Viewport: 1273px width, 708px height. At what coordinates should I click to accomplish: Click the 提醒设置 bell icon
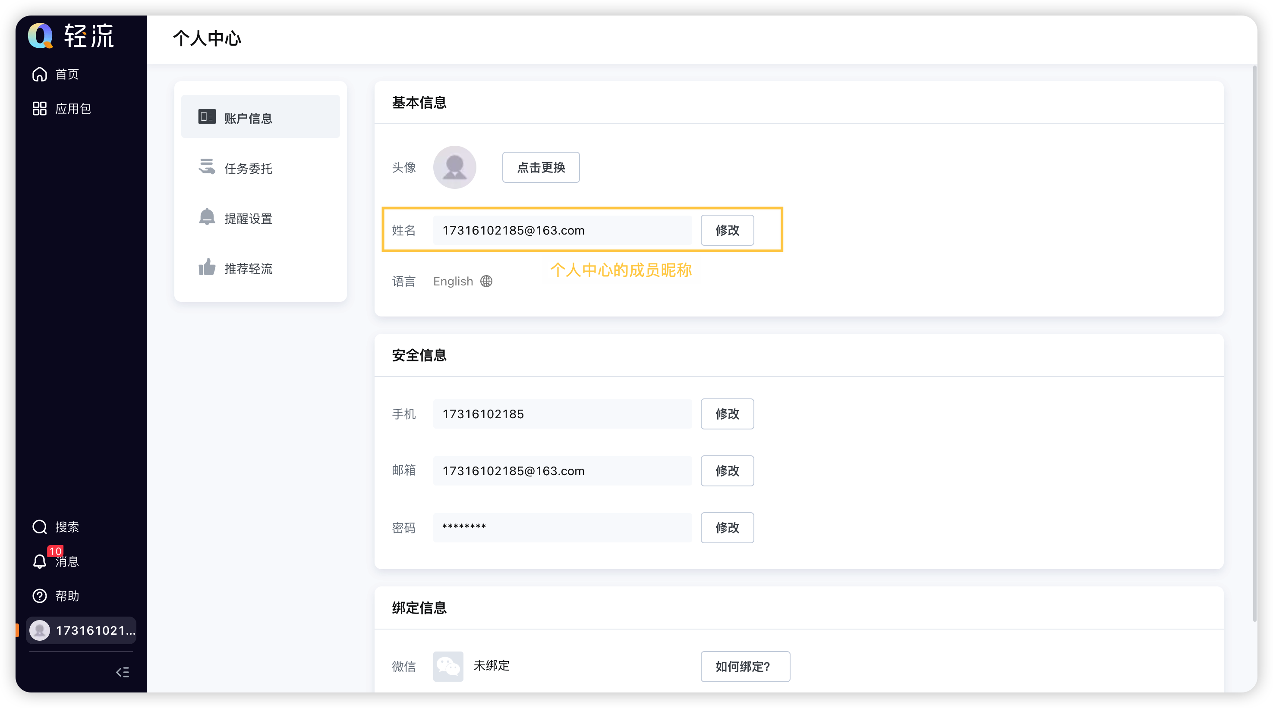coord(207,217)
